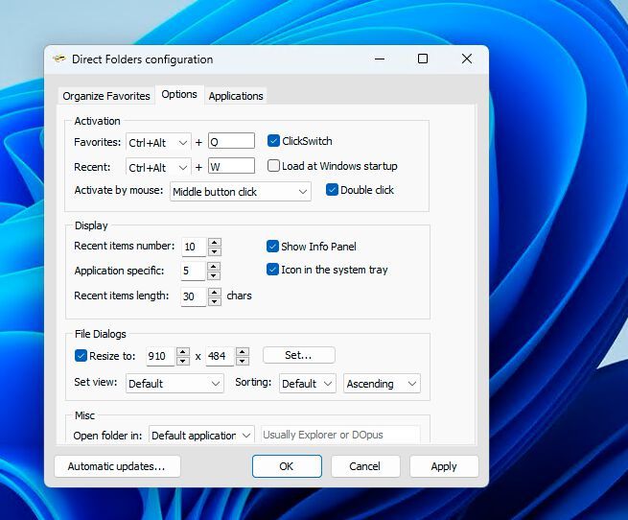The width and height of the screenshot is (628, 520).
Task: Decrease resize height with down arrow
Action: tap(243, 361)
